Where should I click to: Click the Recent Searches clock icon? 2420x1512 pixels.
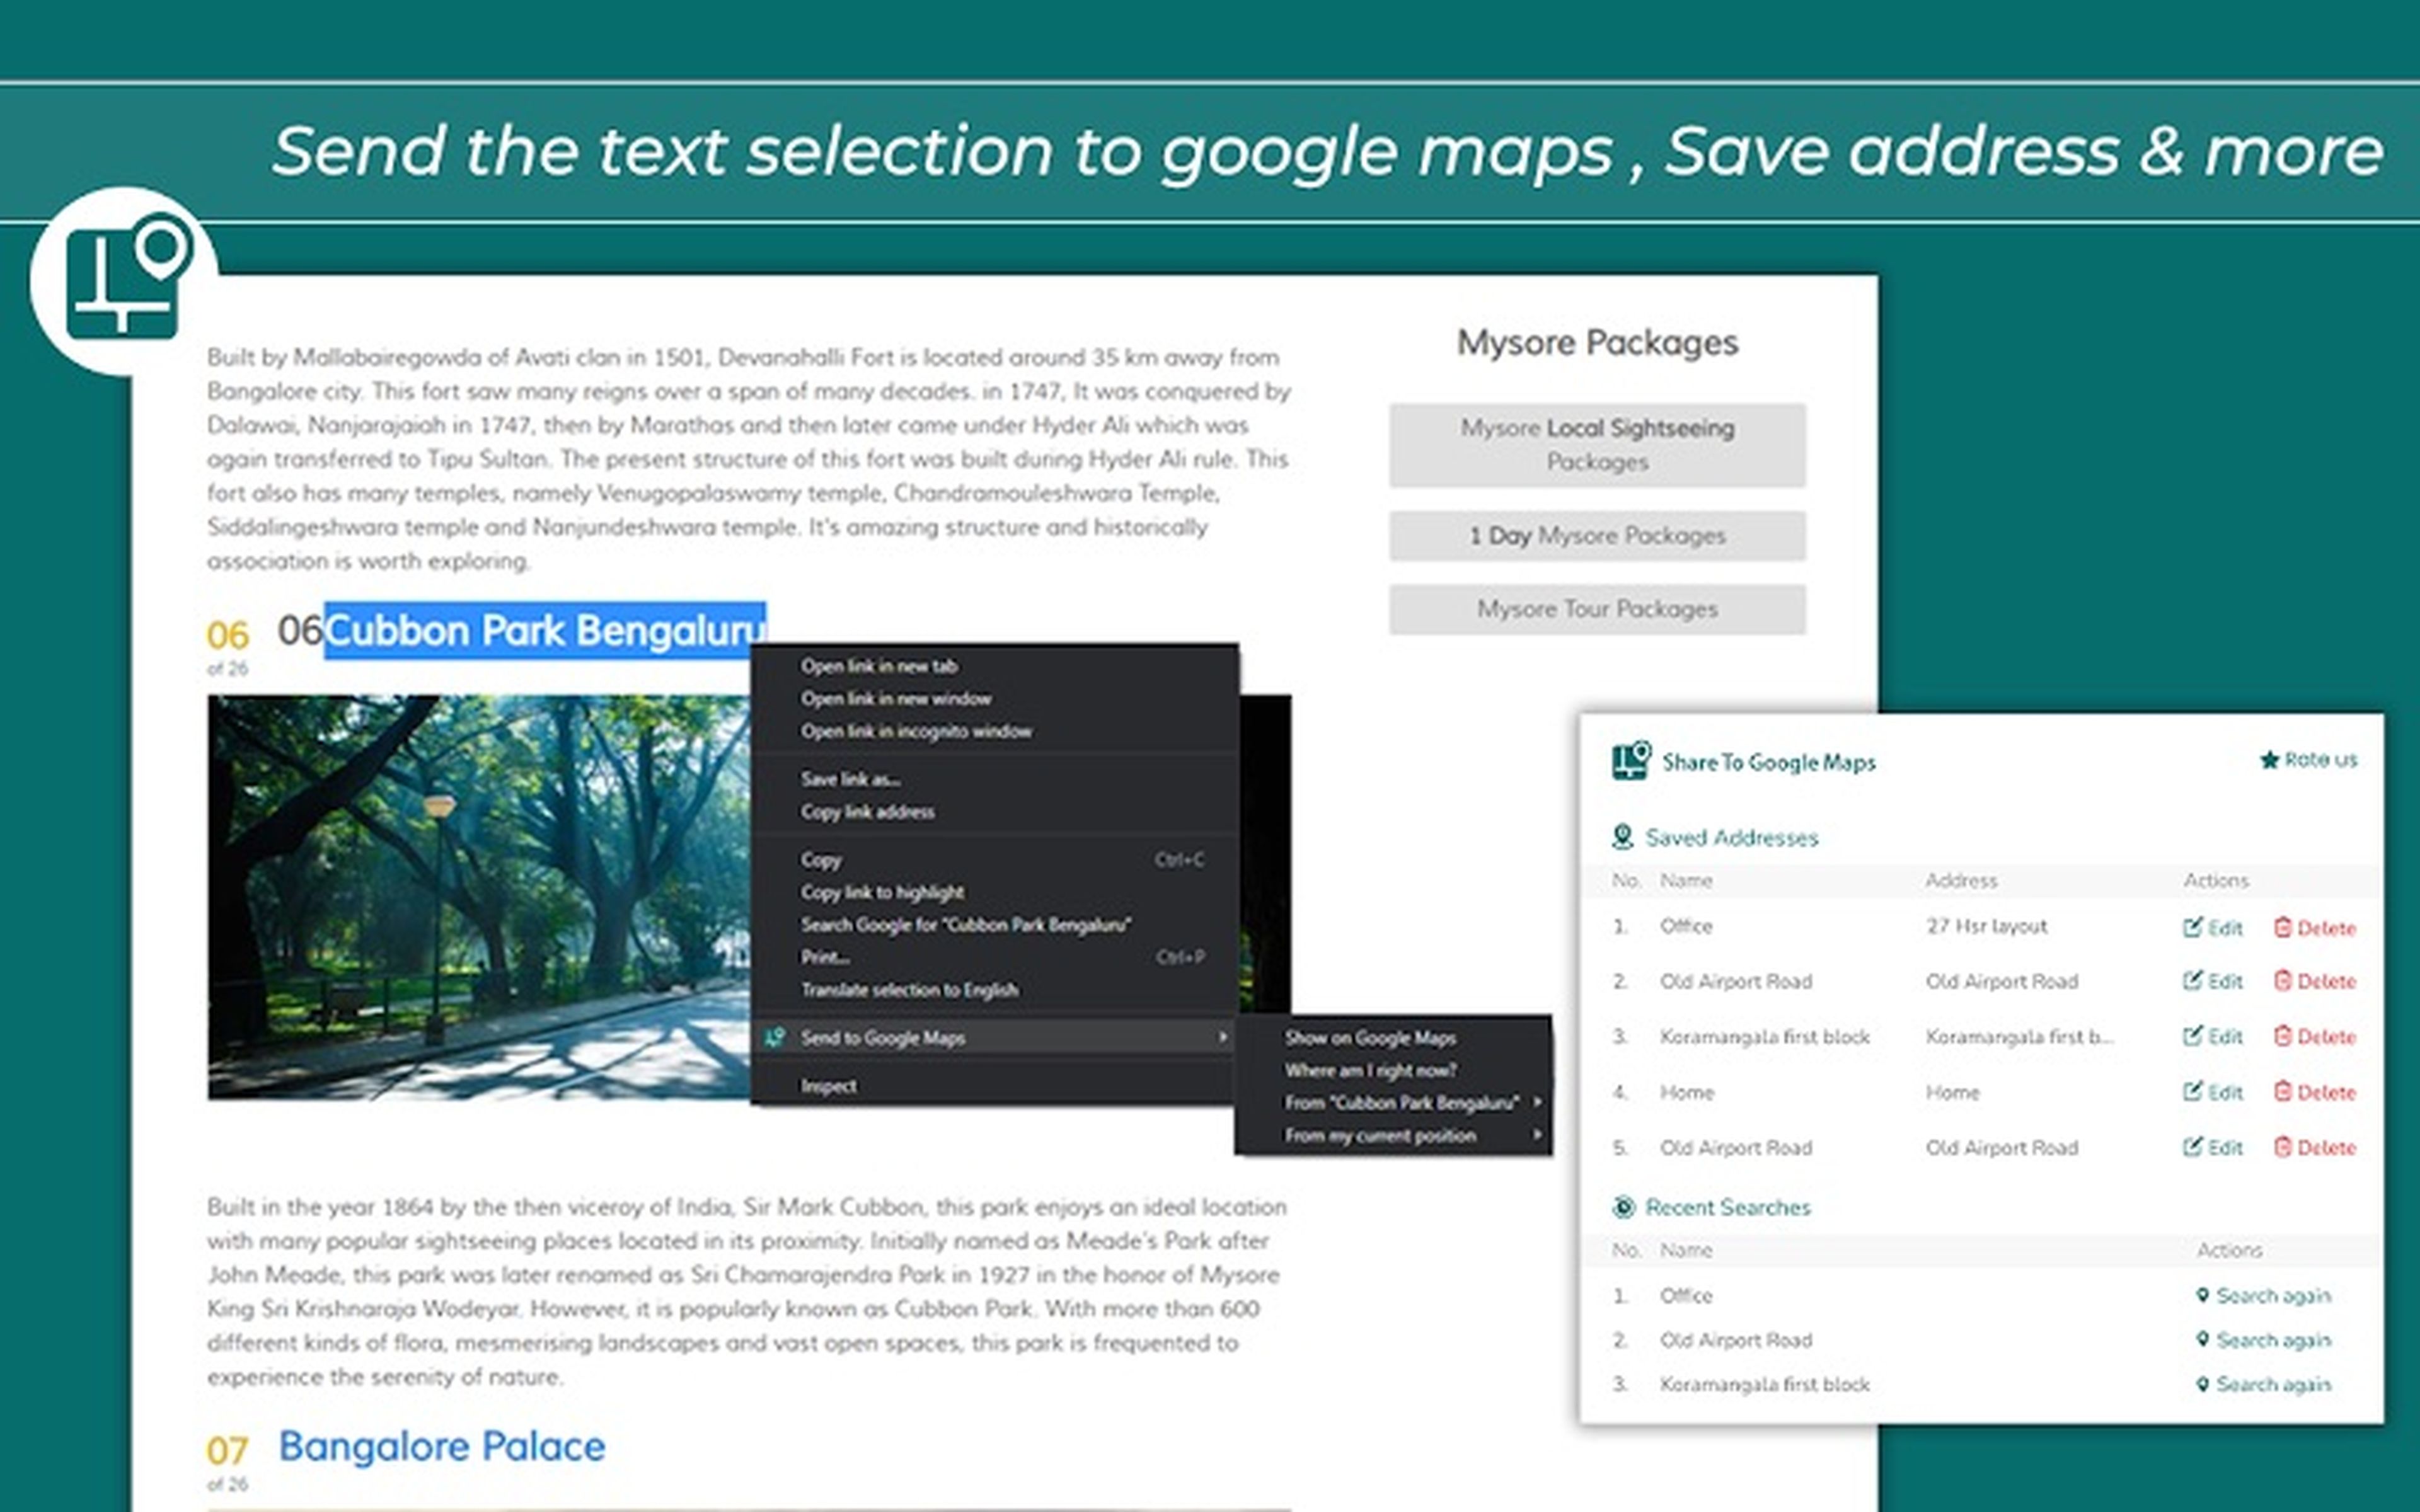(x=1623, y=1207)
